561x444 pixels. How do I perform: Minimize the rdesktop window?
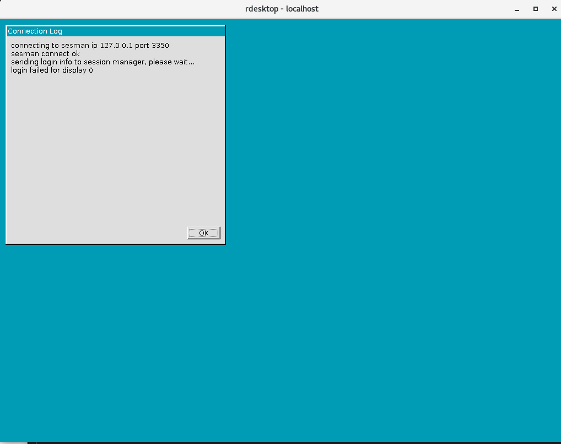click(x=516, y=9)
